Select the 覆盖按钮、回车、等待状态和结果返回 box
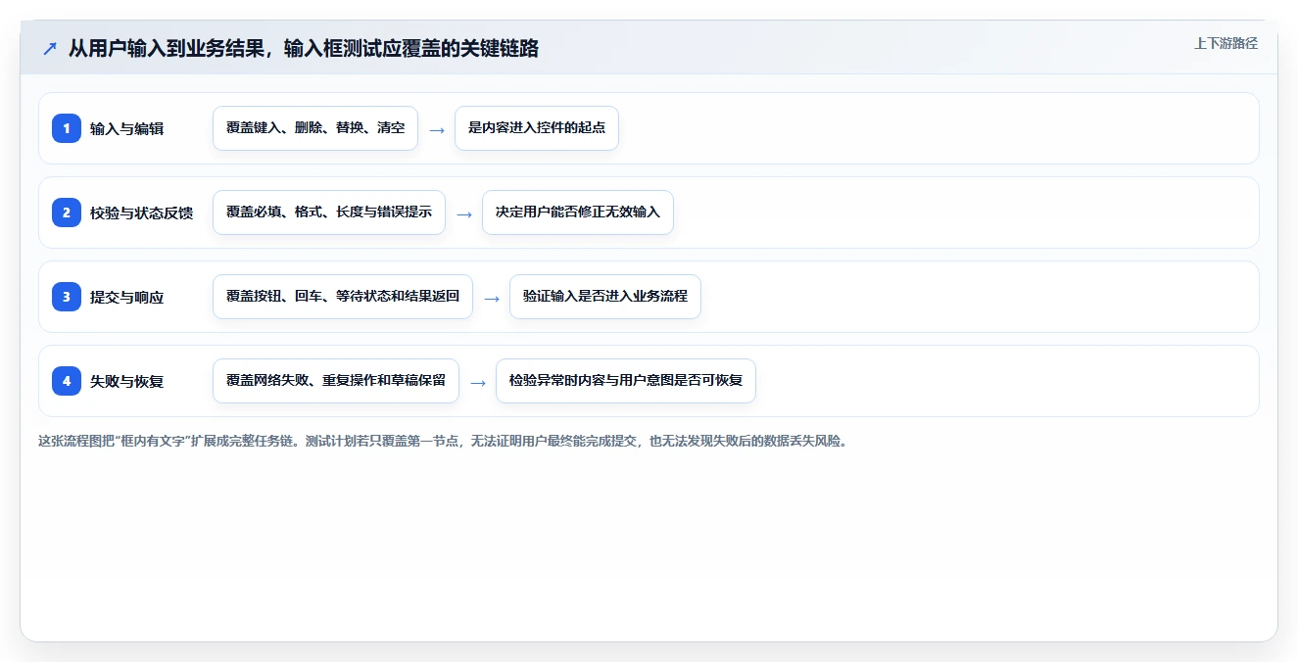This screenshot has height=662, width=1298. pos(343,297)
